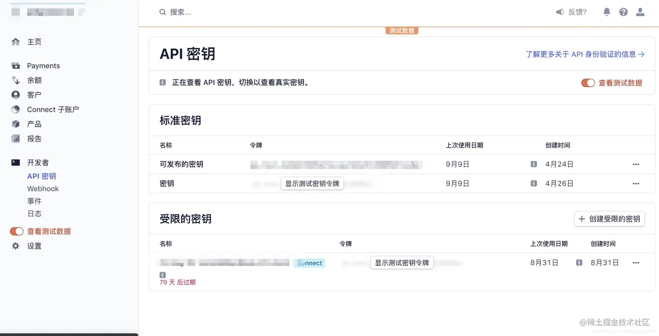The height and width of the screenshot is (336, 659).
Task: Click the 产品 box icon
Action: tap(16, 124)
